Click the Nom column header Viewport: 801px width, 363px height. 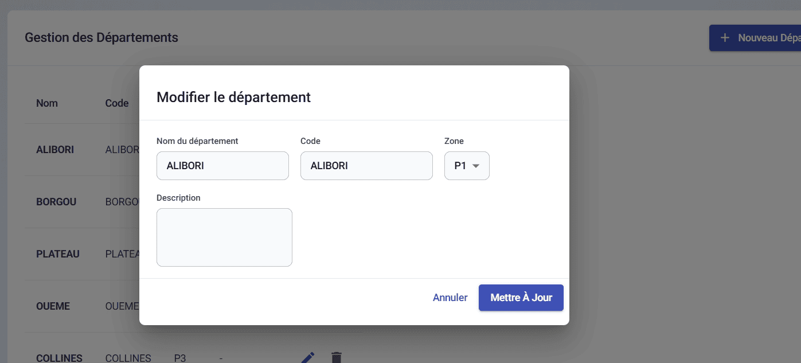click(47, 103)
